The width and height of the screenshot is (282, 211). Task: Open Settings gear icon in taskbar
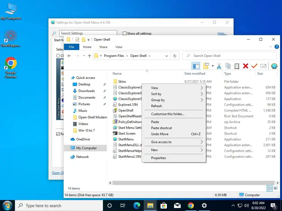(x=204, y=206)
